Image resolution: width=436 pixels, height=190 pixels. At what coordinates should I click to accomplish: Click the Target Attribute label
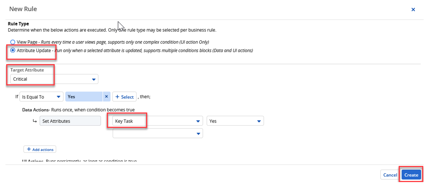point(27,70)
